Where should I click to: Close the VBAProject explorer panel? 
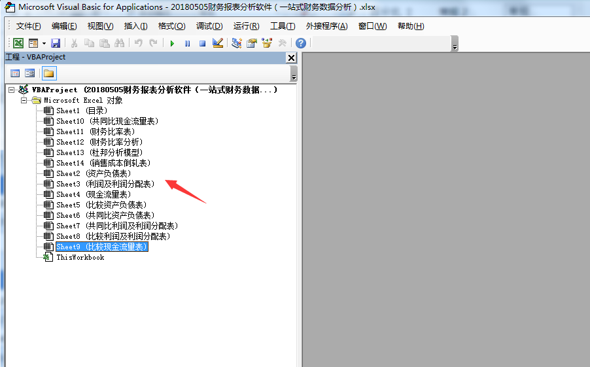[x=291, y=58]
